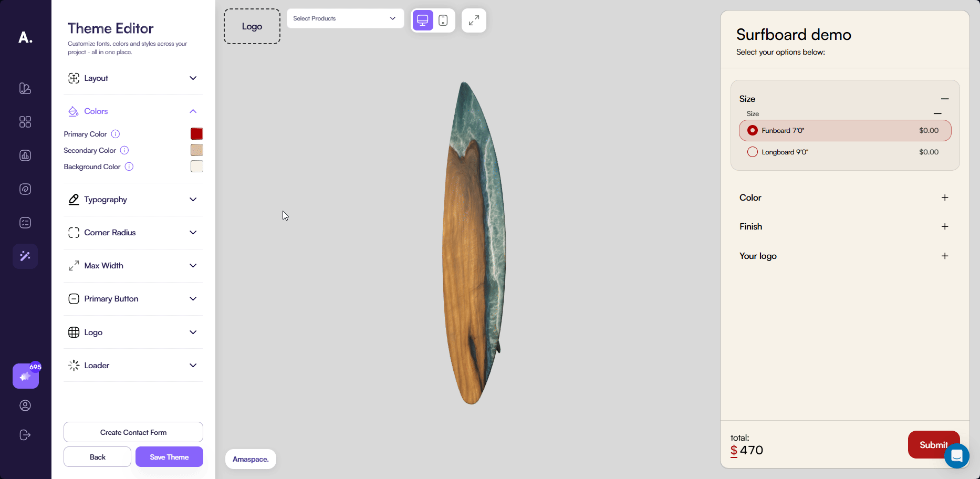Image resolution: width=980 pixels, height=479 pixels.
Task: Click the logout icon in sidebar
Action: click(25, 435)
